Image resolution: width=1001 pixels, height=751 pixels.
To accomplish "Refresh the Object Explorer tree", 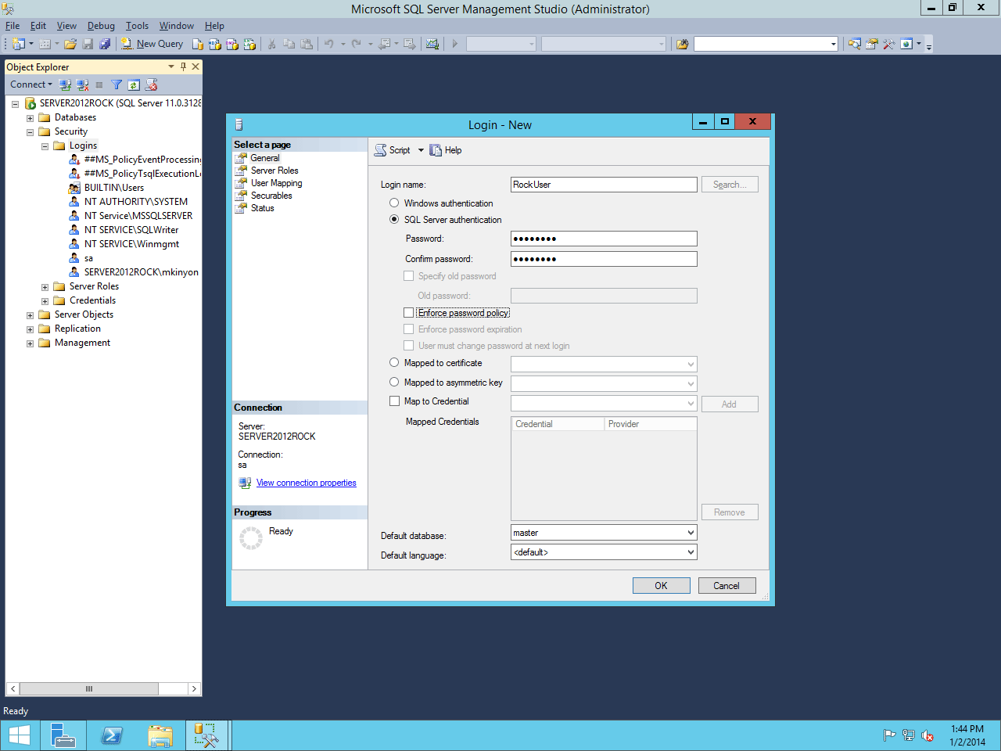I will point(134,84).
